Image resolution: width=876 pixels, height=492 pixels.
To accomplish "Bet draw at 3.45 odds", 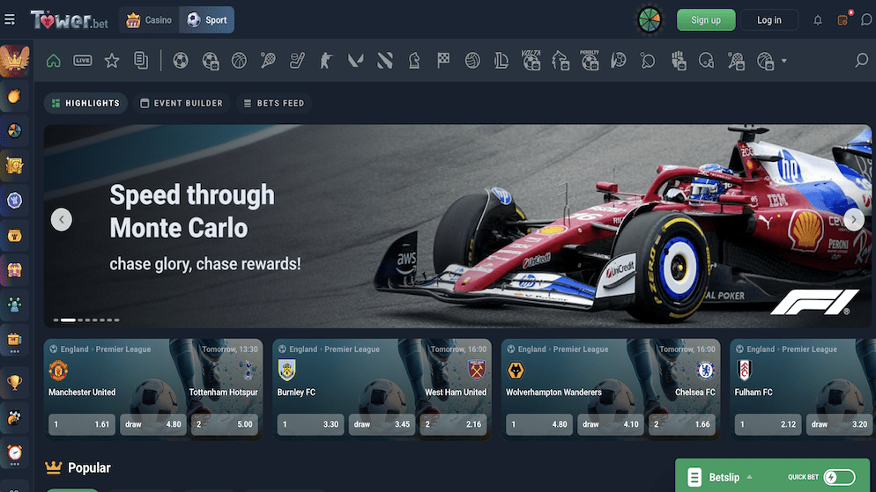I will coord(382,424).
